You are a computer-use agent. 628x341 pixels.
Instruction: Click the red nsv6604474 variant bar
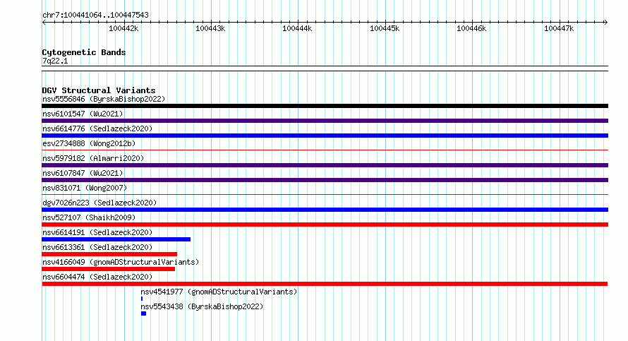[325, 284]
